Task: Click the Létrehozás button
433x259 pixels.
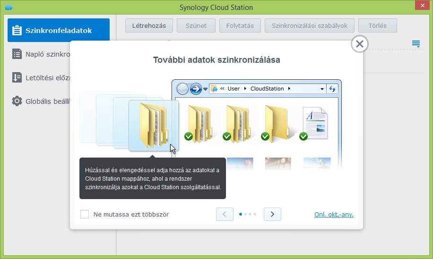Action: coord(149,25)
